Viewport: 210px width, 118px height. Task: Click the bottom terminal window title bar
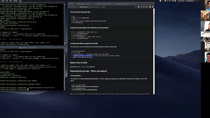32,48
